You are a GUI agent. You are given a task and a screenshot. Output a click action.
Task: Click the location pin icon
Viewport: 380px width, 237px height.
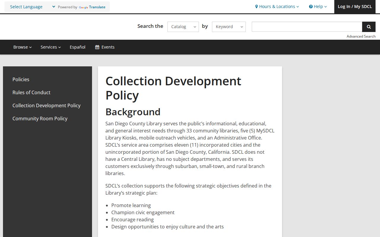[x=256, y=7]
